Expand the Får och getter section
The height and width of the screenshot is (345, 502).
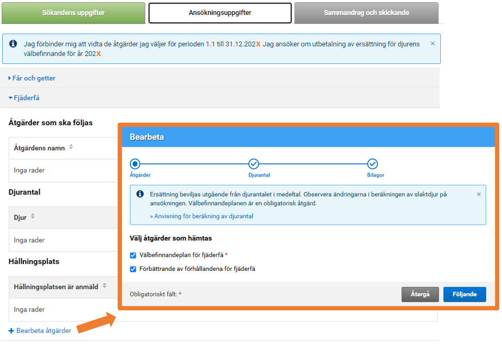coord(32,78)
